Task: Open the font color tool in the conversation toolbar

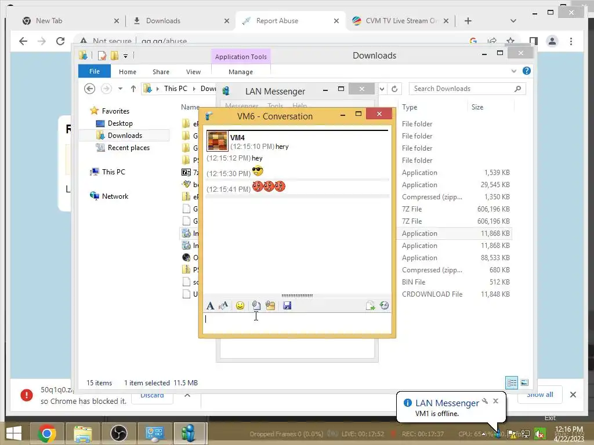Action: (x=223, y=305)
